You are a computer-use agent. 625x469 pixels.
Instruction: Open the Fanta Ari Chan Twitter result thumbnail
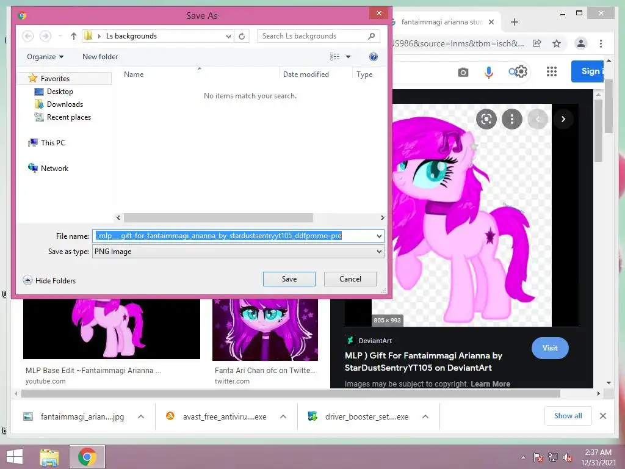(x=265, y=329)
